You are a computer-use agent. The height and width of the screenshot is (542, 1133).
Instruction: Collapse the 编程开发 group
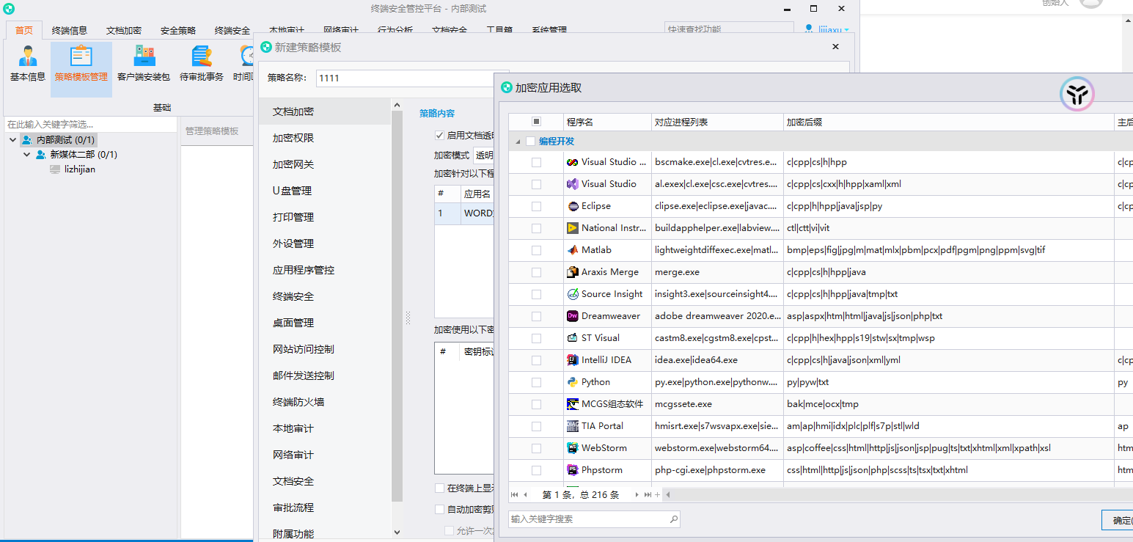518,142
